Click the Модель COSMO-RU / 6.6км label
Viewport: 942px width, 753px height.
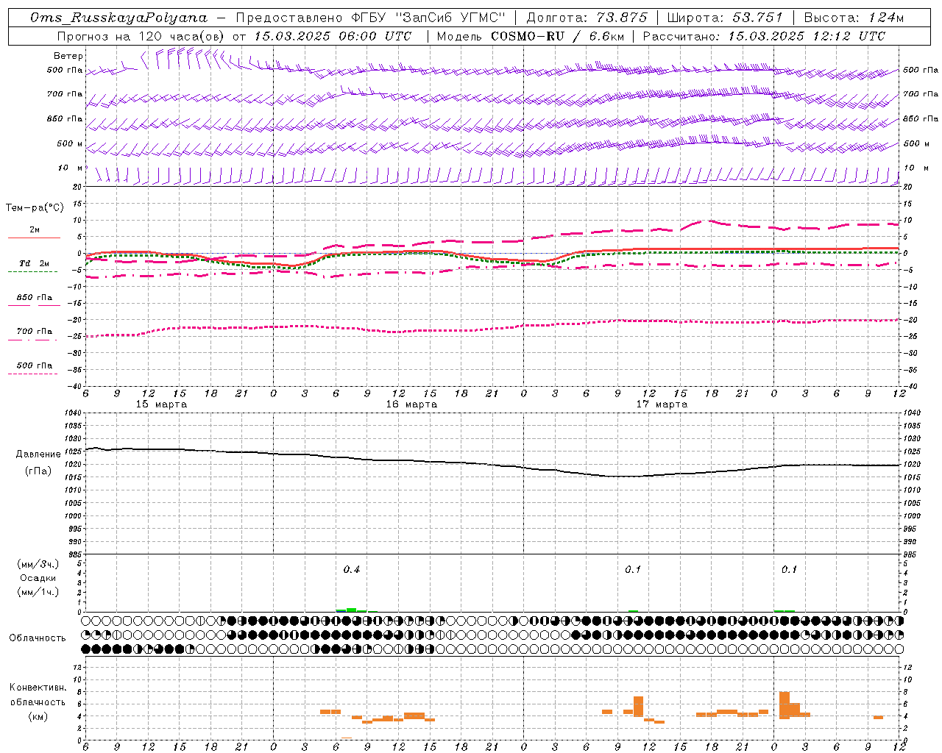(x=529, y=36)
